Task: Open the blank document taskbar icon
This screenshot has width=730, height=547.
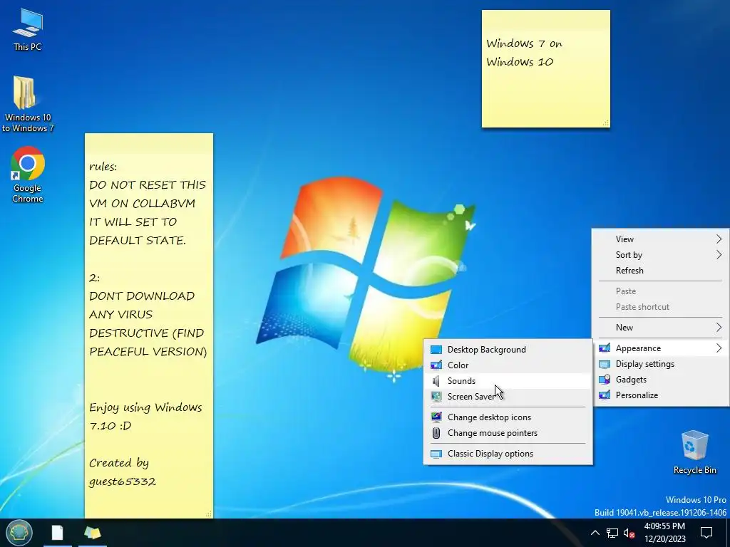Action: pos(57,533)
